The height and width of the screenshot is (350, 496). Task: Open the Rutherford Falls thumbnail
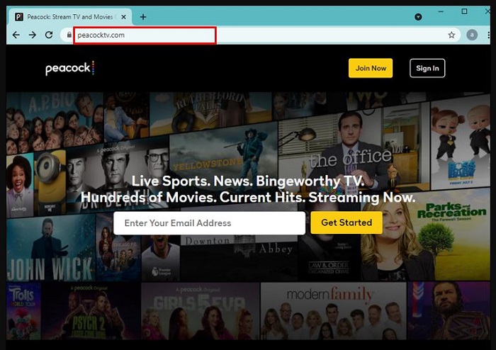pyautogui.click(x=210, y=112)
